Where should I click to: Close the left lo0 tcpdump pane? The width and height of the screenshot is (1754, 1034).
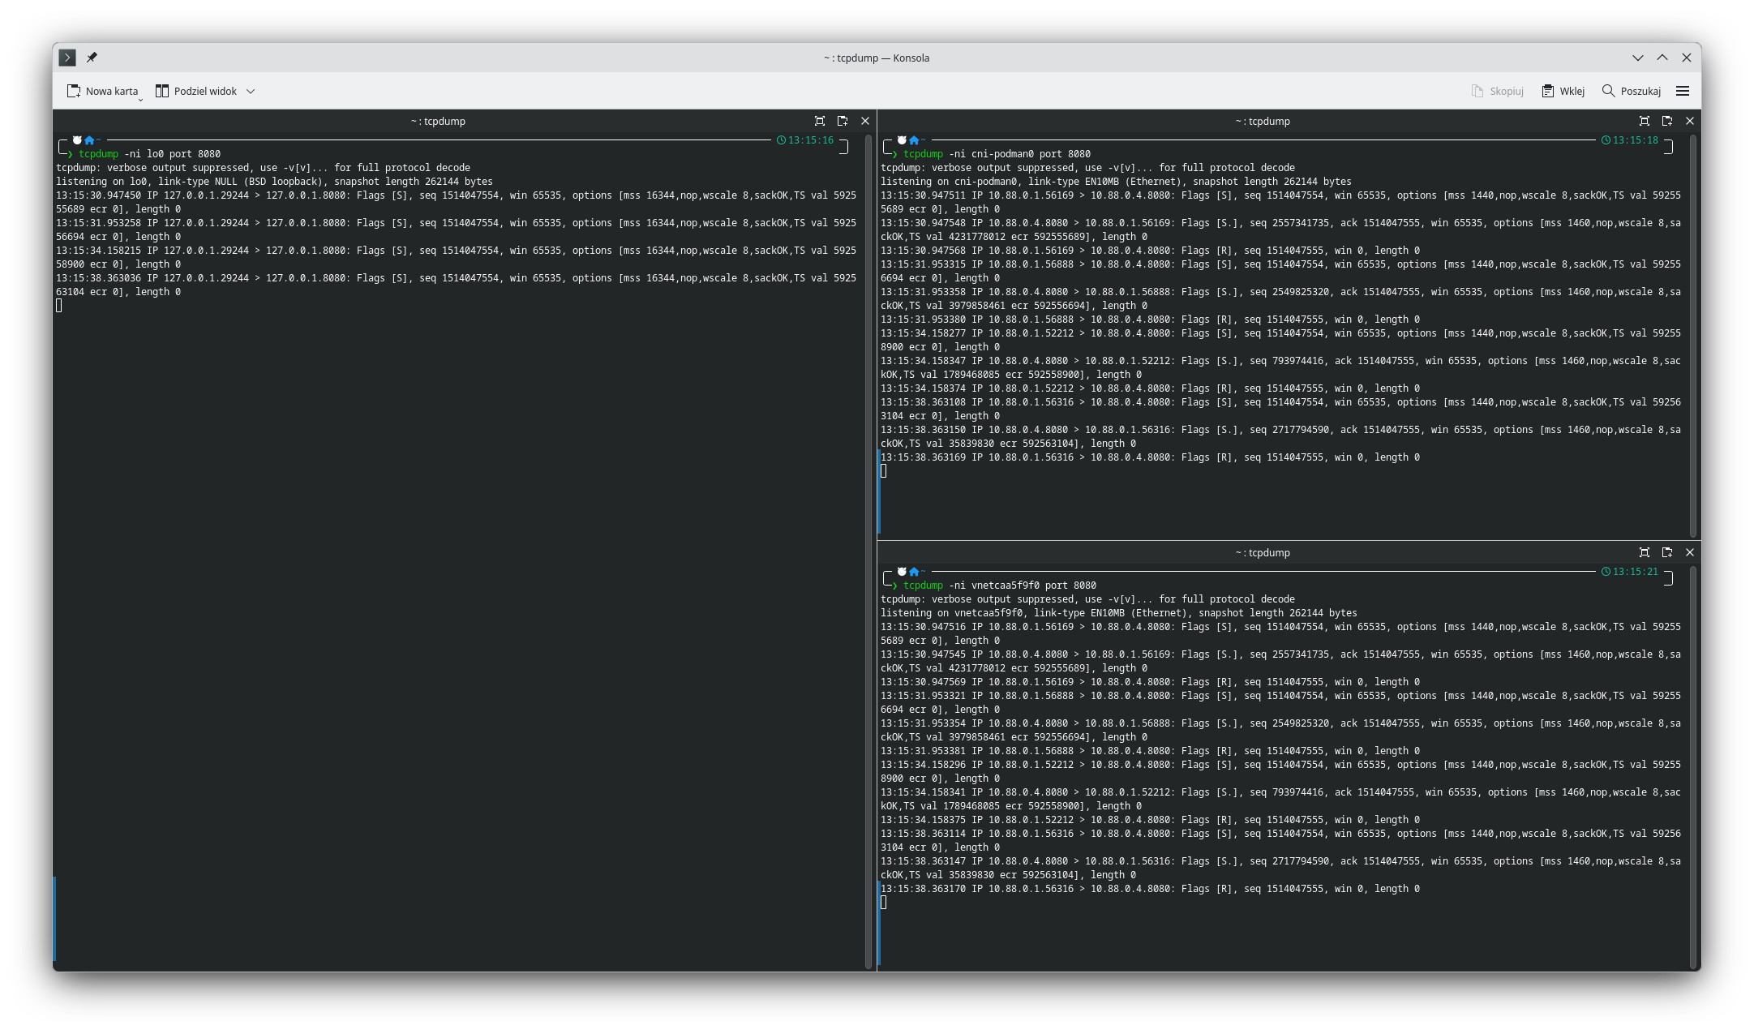pyautogui.click(x=865, y=121)
